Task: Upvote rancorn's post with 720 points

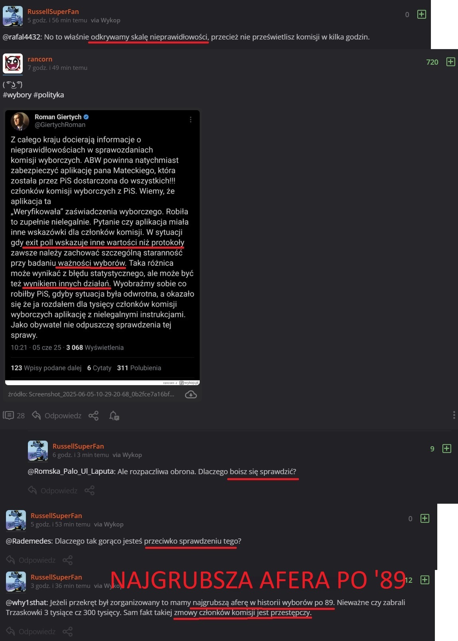Action: click(x=450, y=62)
